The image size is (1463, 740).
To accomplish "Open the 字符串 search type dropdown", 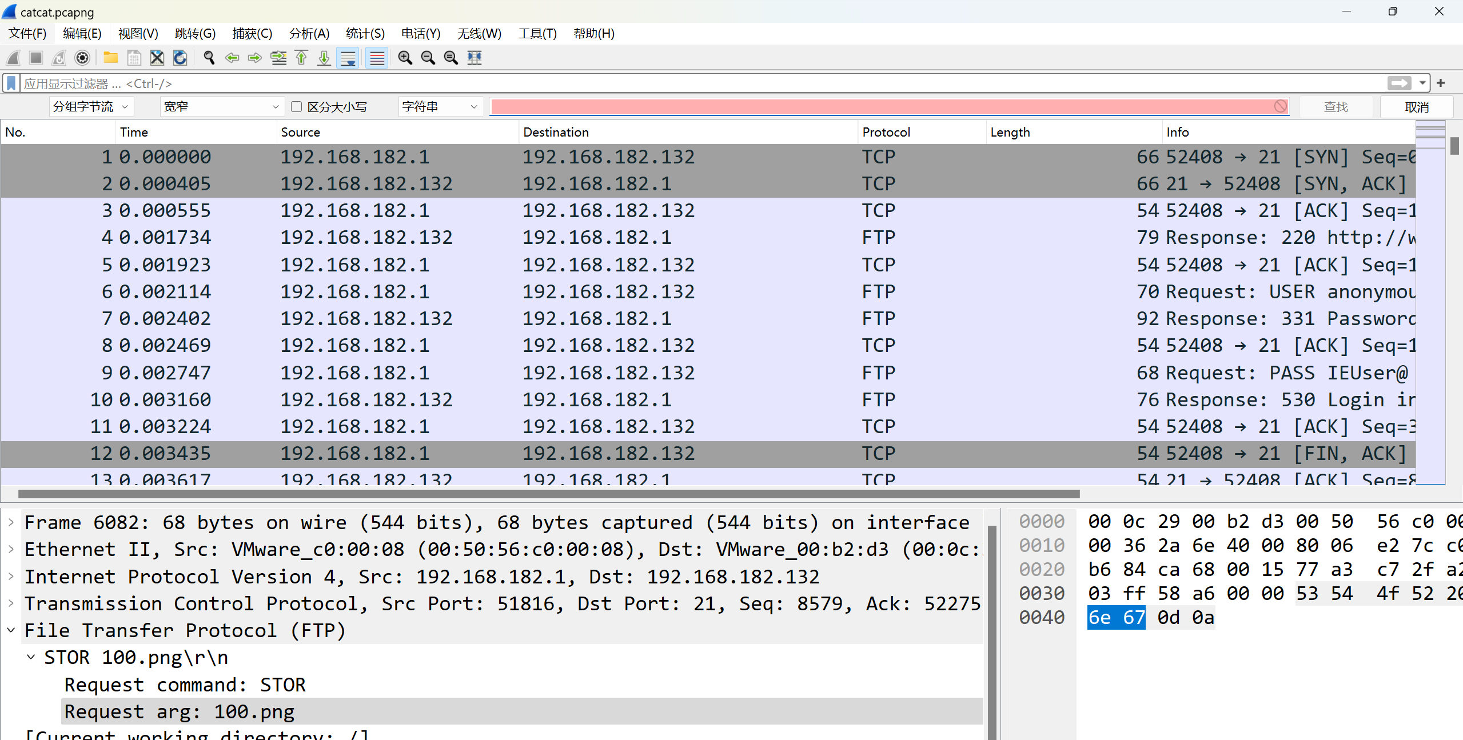I will (439, 107).
